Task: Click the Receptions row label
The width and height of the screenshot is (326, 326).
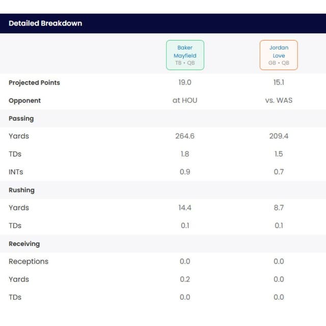Action: pyautogui.click(x=29, y=261)
